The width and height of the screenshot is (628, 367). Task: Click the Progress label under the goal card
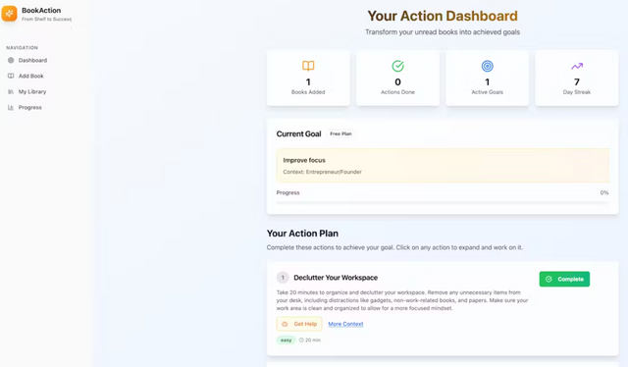(288, 192)
